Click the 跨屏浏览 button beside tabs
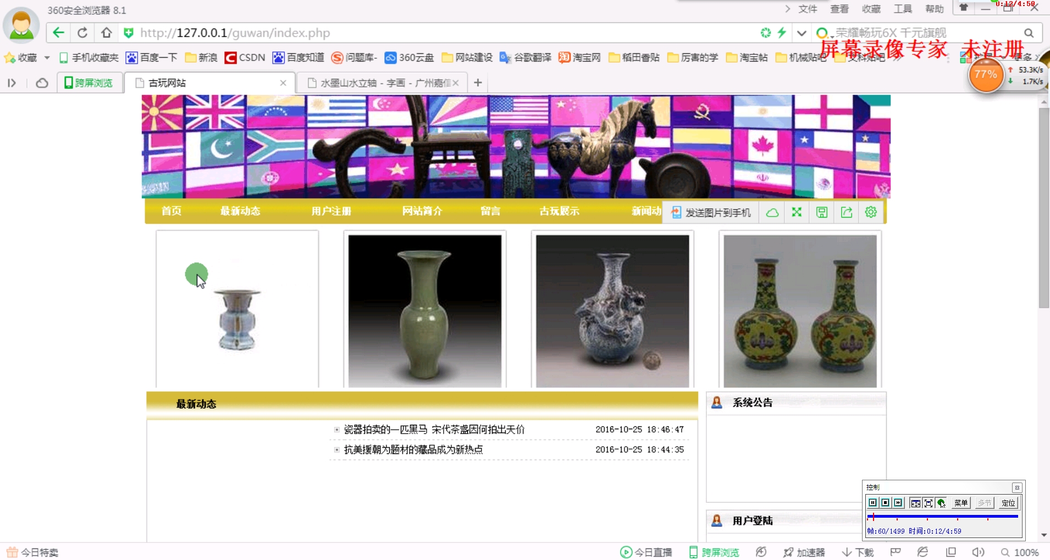 click(x=90, y=83)
